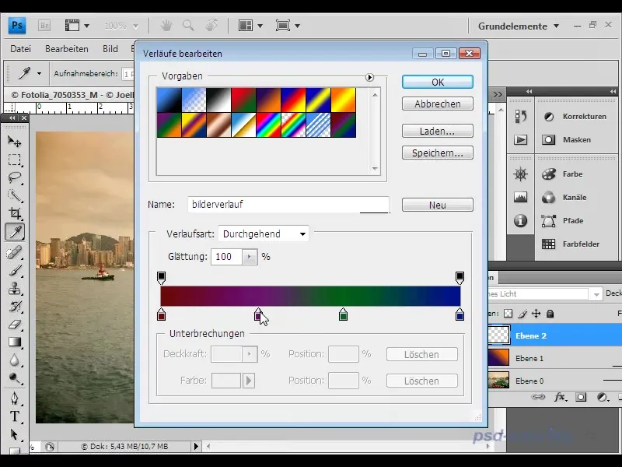Toggle lock transparent pixels in layers panel
Viewport: 622px width, 467px height.
coord(508,314)
